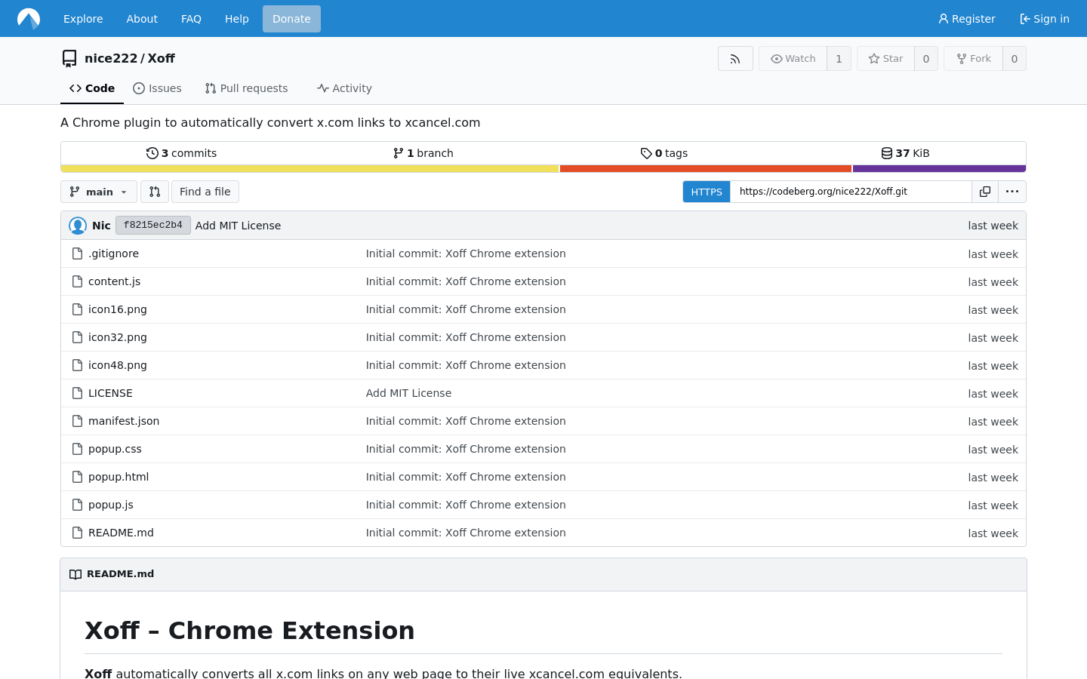Open the popup.css file
This screenshot has width=1087, height=679.
[115, 449]
